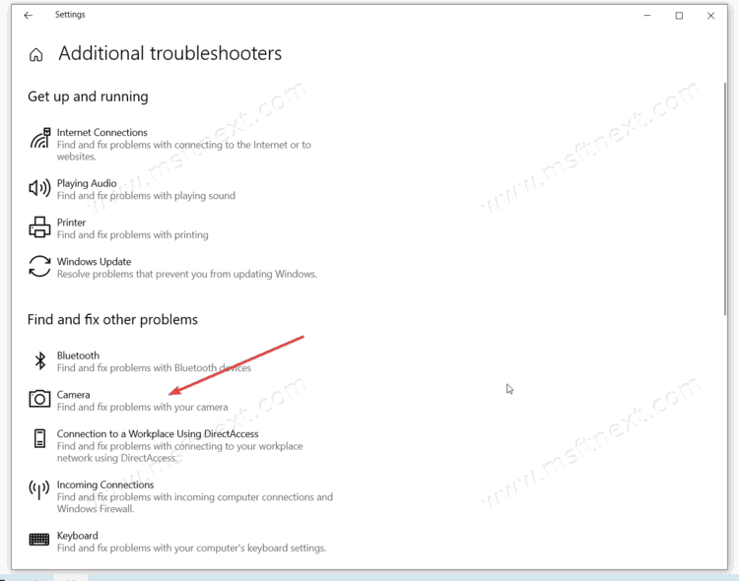The width and height of the screenshot is (739, 581).
Task: Click the Bluetooth symbol icon
Action: 40,361
